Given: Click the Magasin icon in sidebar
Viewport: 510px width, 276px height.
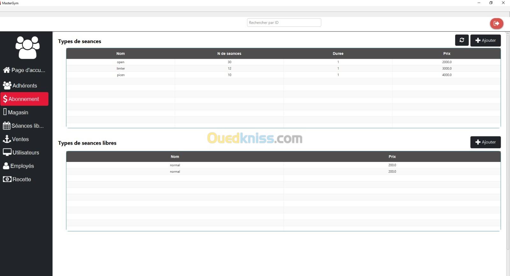Looking at the screenshot, I should [x=5, y=112].
